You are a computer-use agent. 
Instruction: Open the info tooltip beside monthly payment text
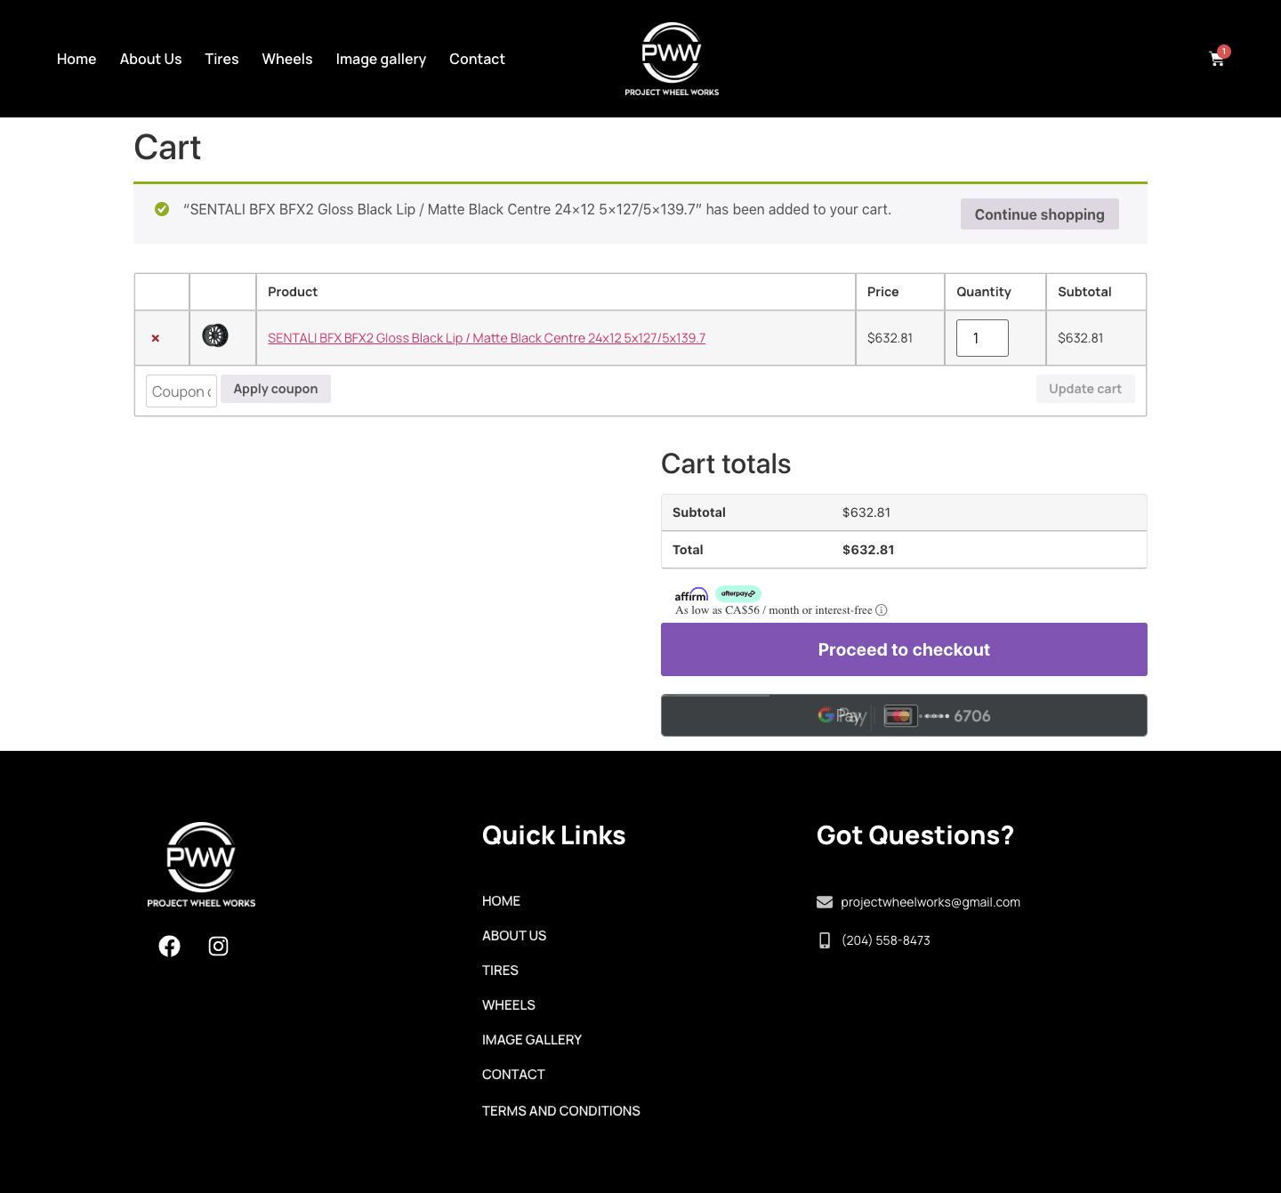tap(882, 610)
